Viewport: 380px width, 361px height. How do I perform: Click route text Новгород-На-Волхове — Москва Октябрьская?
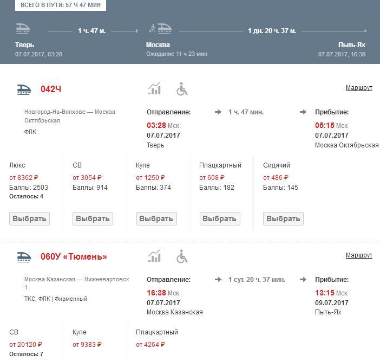[x=70, y=116]
